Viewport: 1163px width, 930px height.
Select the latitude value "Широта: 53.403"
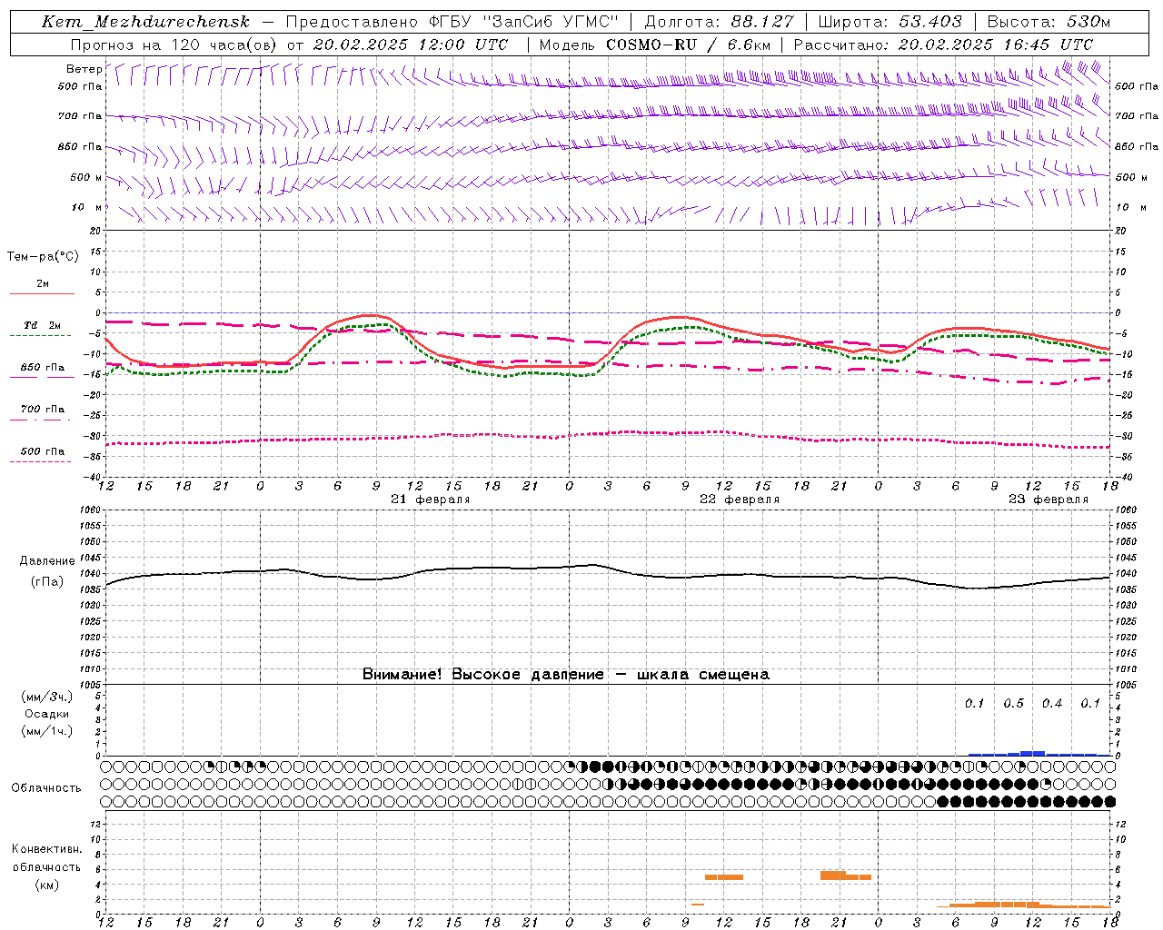(x=890, y=22)
